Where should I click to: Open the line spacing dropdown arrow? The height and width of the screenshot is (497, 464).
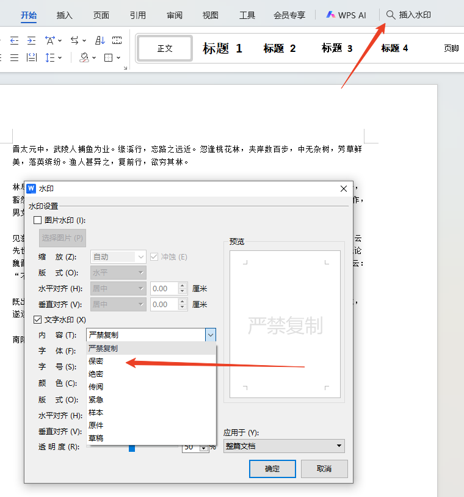(x=60, y=57)
